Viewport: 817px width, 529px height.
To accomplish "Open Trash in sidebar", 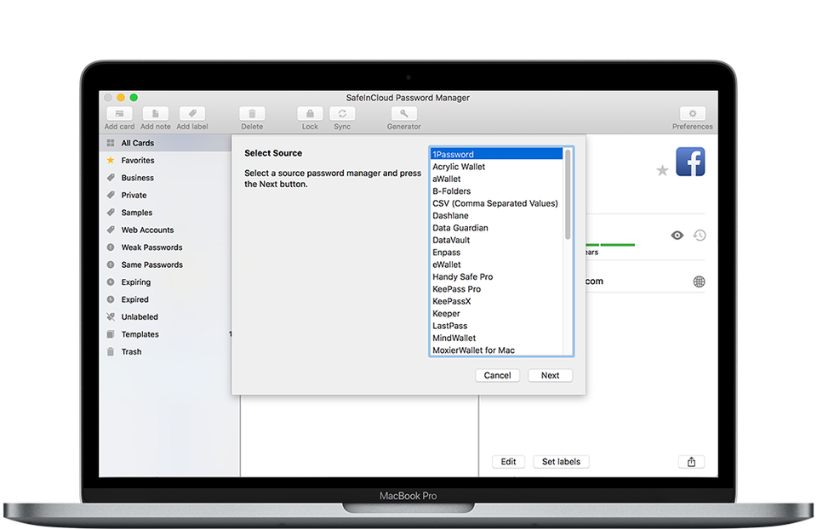I will click(165, 351).
